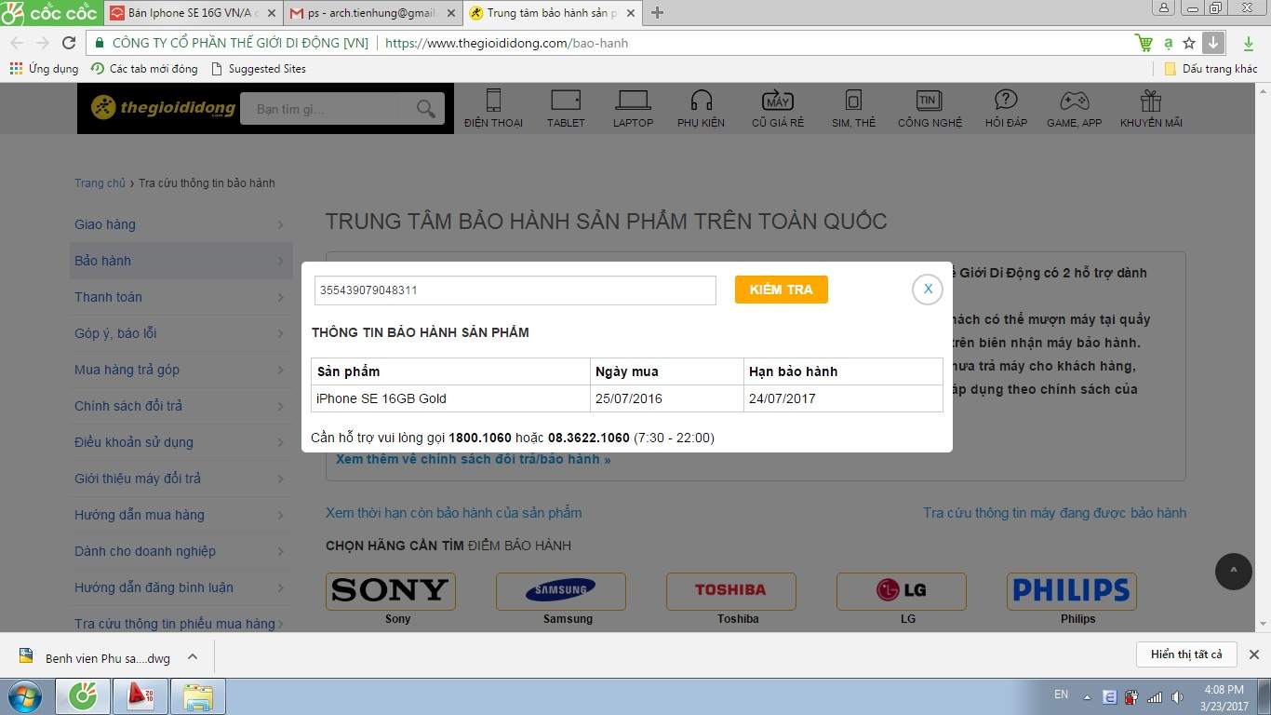This screenshot has width=1271, height=715.
Task: Open the Cốc Cốc taskbar icon
Action: pyautogui.click(x=84, y=696)
